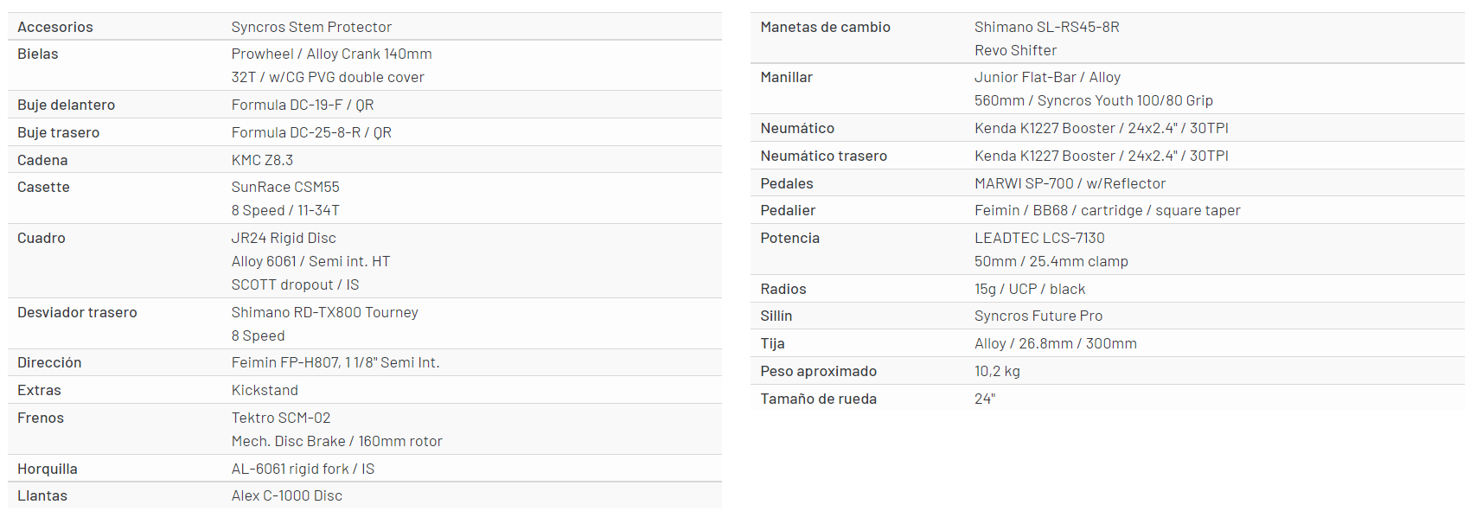Click the Syncros Stem Protector value

311,27
